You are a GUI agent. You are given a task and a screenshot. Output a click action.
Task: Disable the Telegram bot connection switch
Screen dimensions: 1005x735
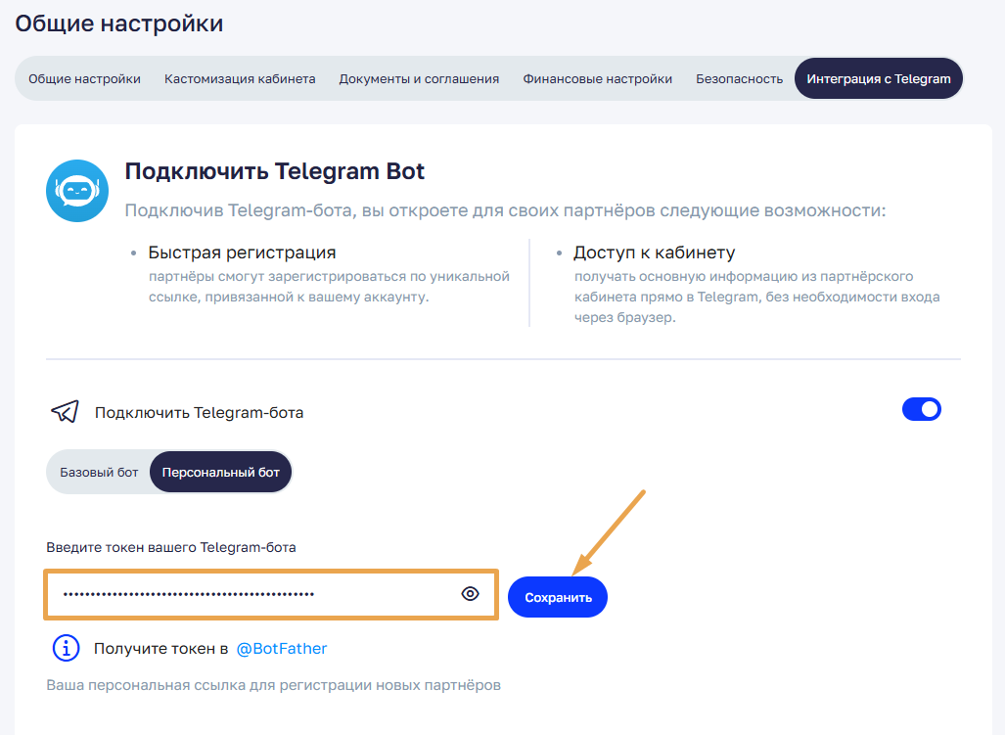coord(921,409)
